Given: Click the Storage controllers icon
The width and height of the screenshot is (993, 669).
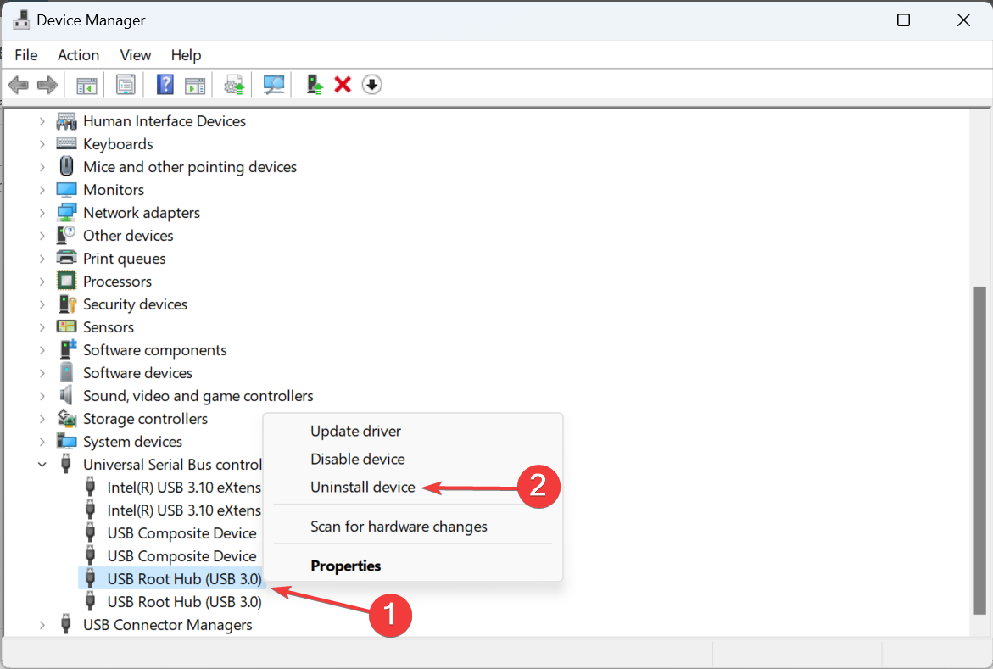Looking at the screenshot, I should point(66,418).
